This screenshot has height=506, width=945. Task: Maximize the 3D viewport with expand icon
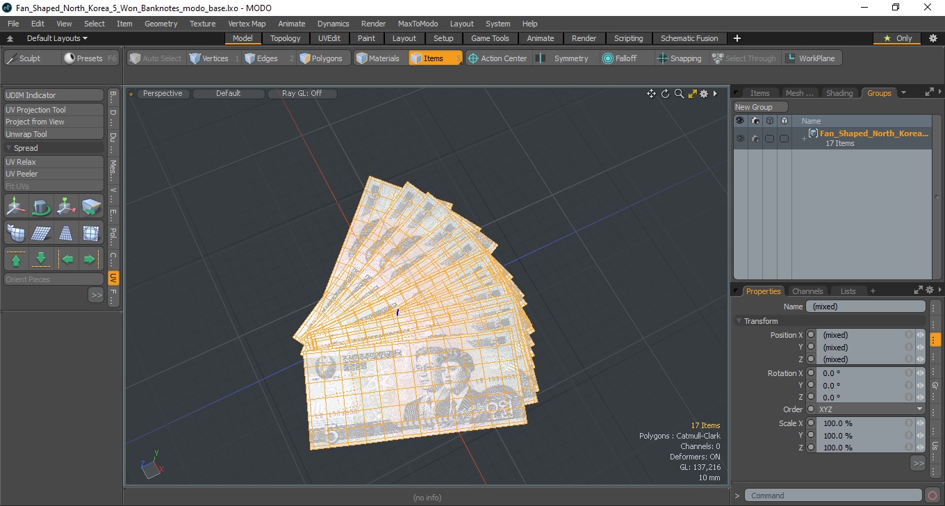coord(692,94)
